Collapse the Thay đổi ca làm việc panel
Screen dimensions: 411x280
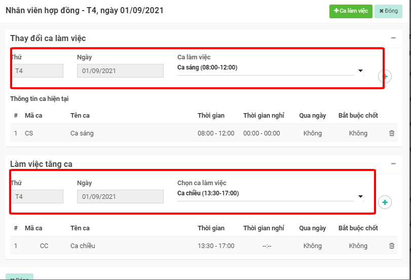click(393, 38)
